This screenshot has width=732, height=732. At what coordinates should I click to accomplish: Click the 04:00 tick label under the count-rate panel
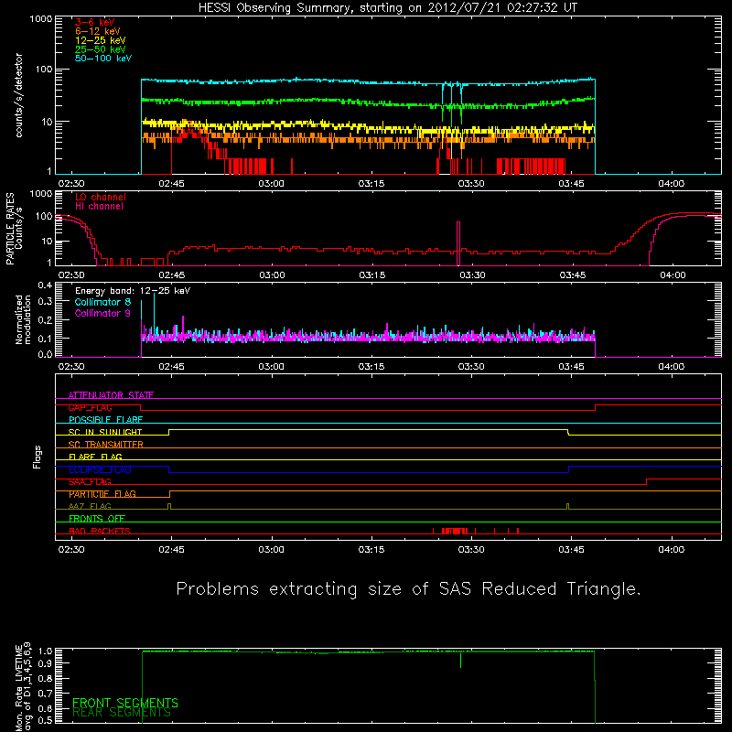(672, 184)
